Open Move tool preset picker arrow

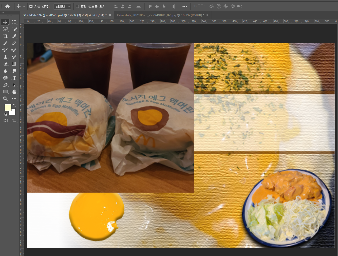(24, 6)
